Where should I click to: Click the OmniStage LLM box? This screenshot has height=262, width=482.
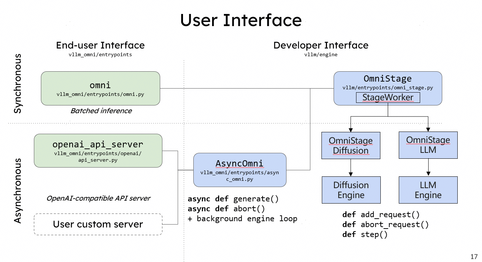[428, 145]
